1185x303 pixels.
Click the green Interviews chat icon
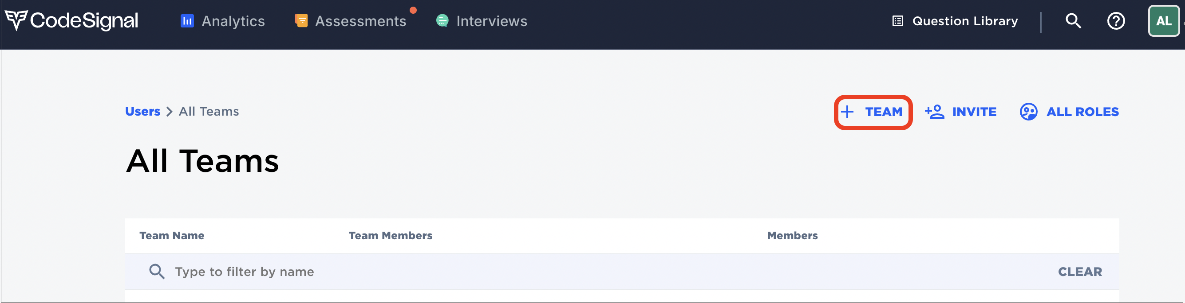click(442, 21)
